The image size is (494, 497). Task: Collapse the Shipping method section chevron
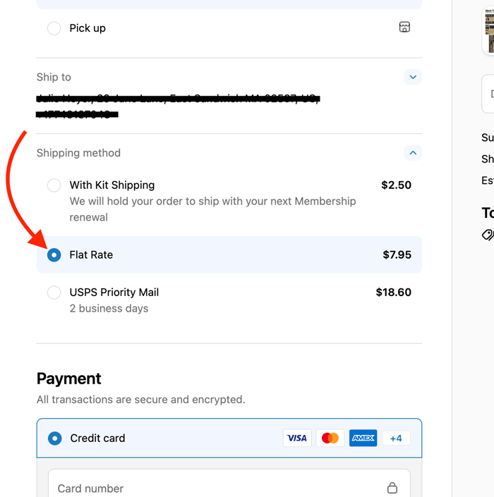pos(413,153)
